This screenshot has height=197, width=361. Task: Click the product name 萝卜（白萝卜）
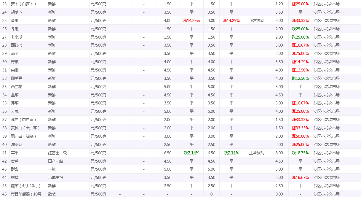pos(23,4)
